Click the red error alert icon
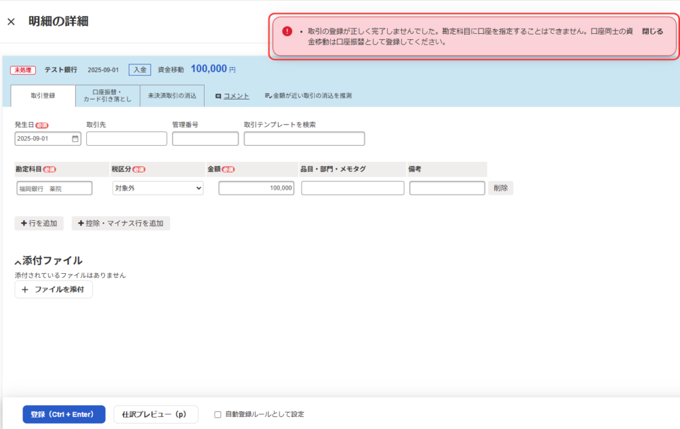The width and height of the screenshot is (680, 429). [287, 31]
